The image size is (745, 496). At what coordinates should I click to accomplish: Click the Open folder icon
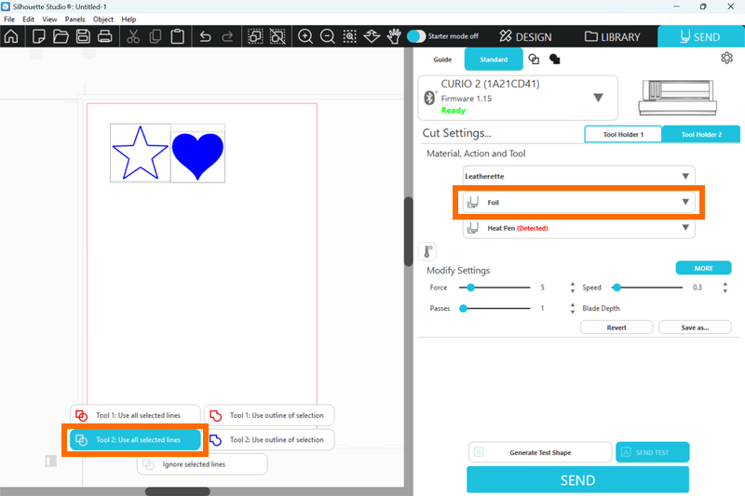click(x=61, y=37)
